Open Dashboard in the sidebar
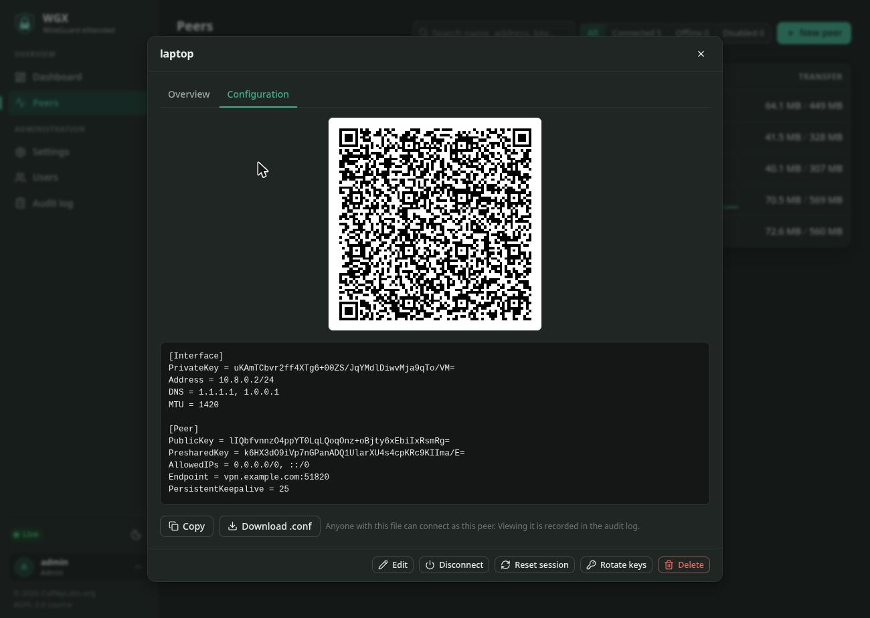Image resolution: width=870 pixels, height=618 pixels. click(x=78, y=77)
